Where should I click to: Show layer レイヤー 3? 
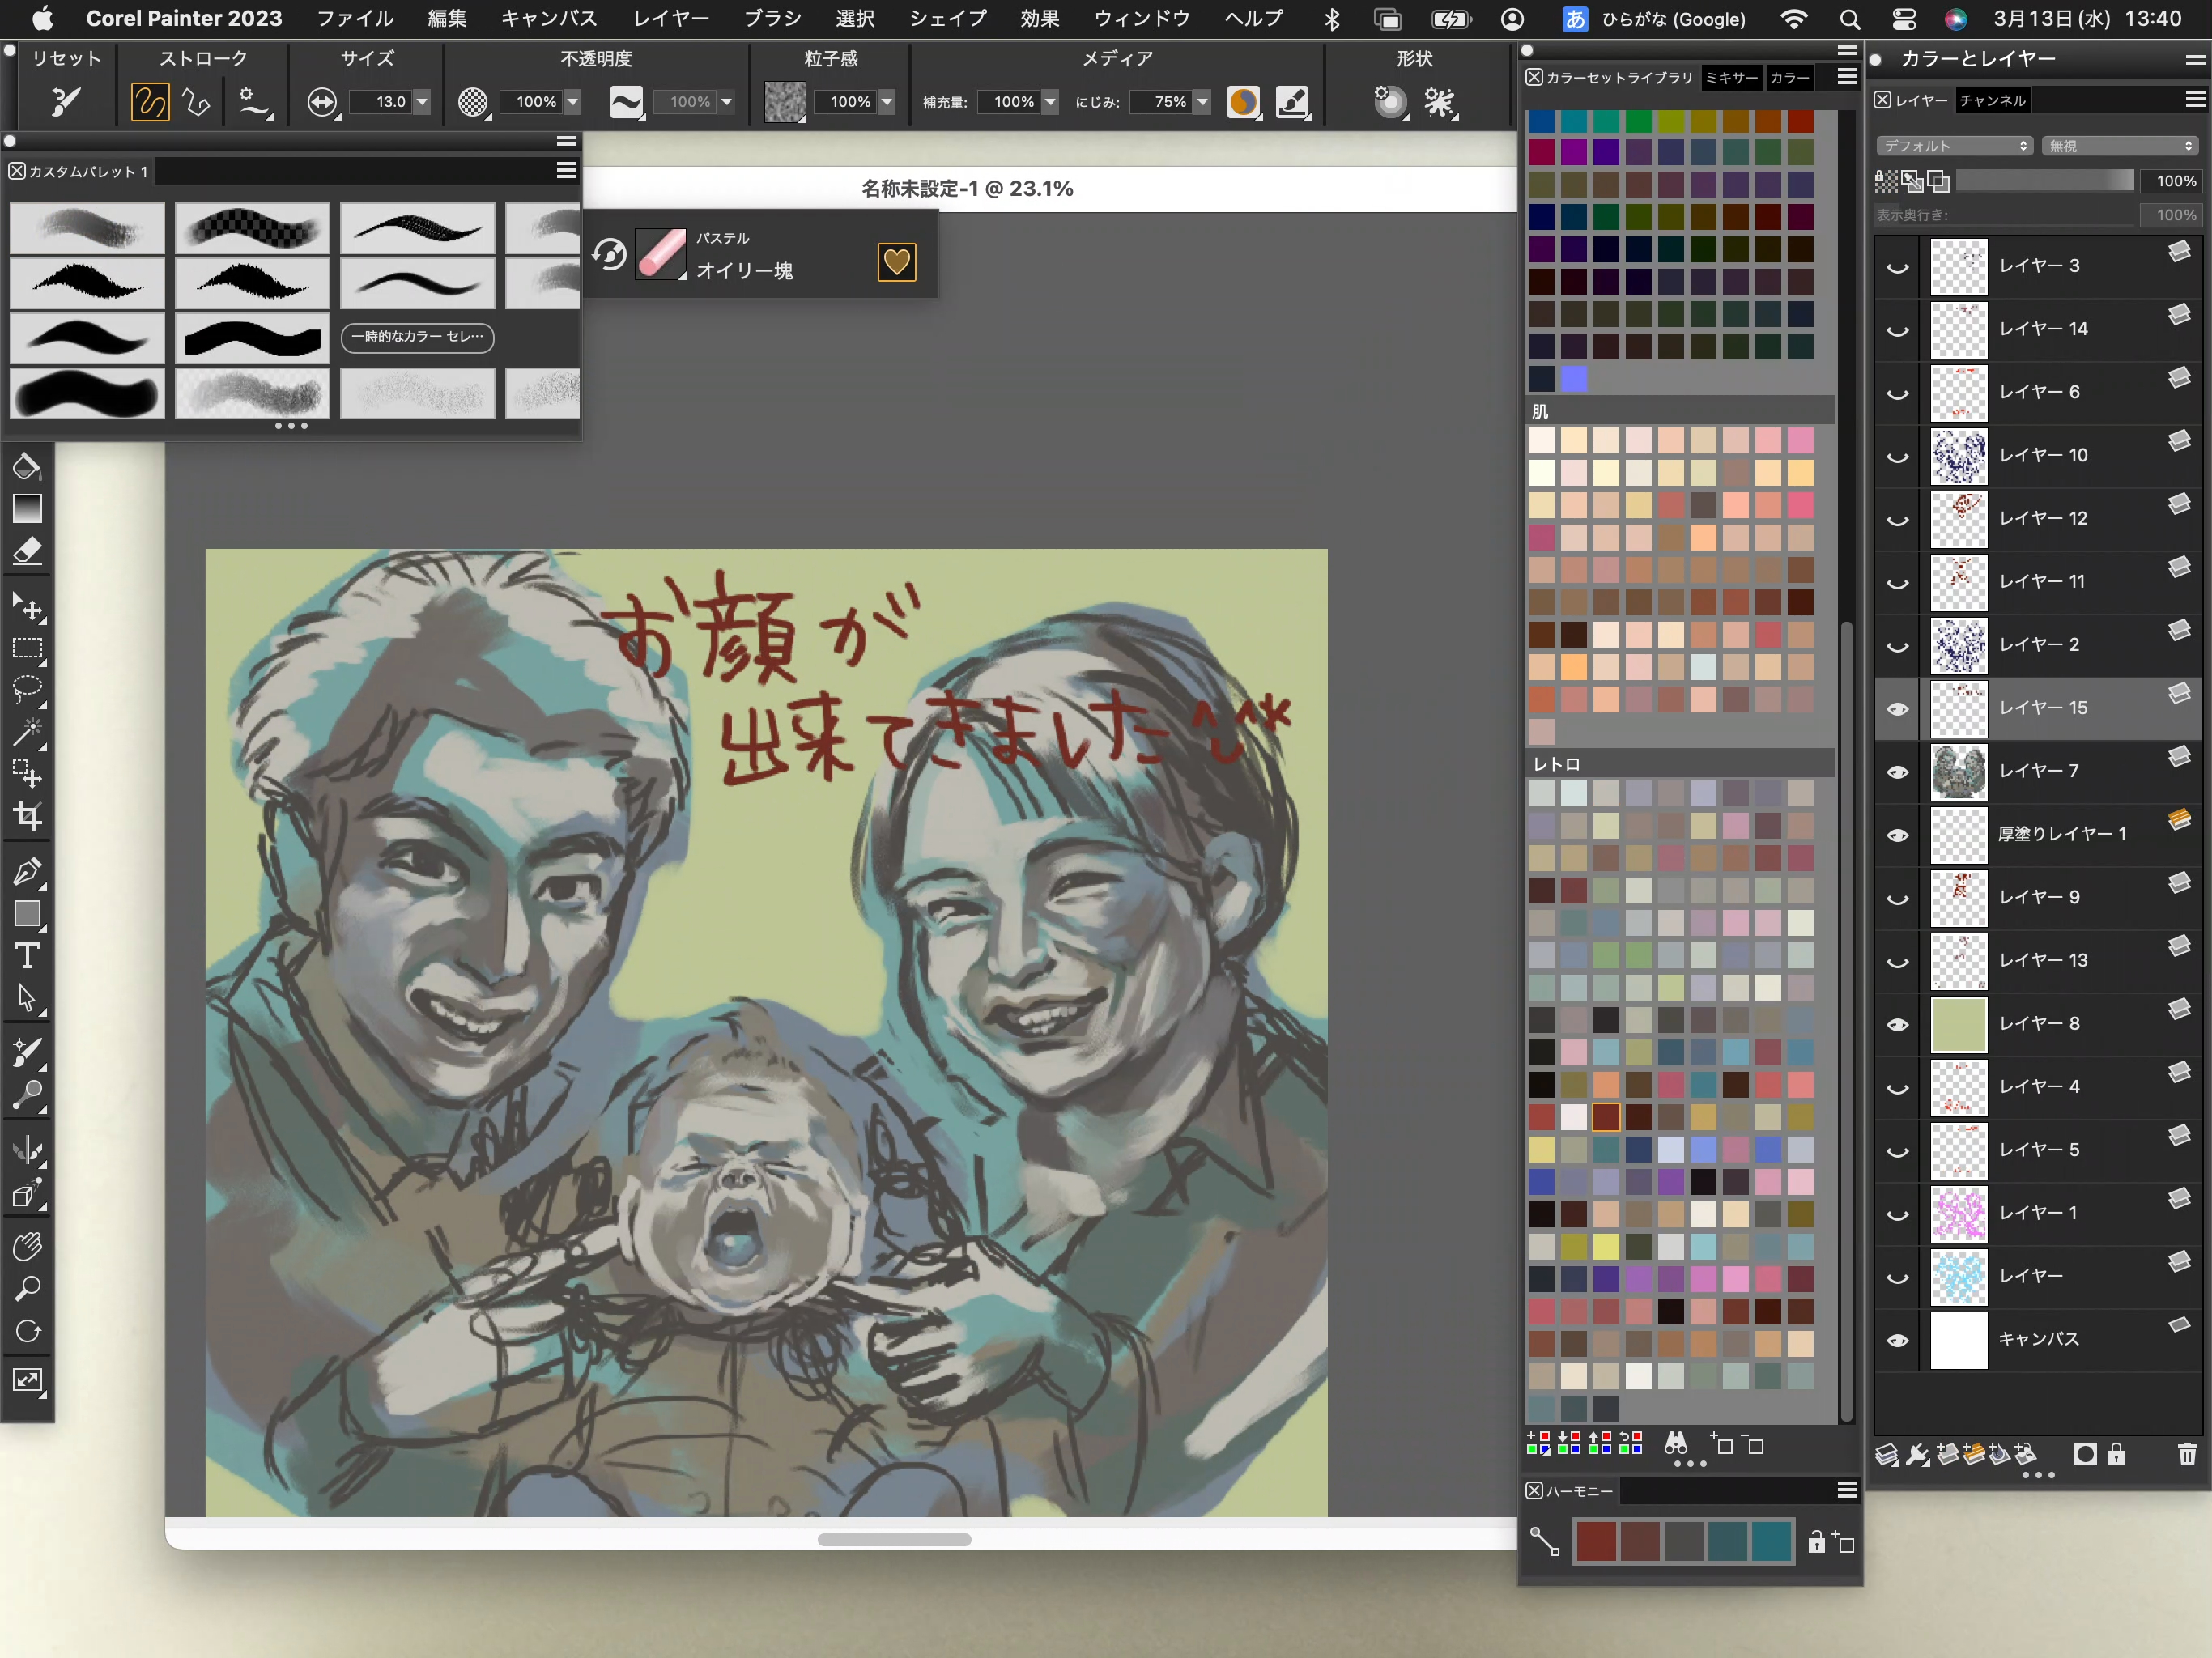(1897, 267)
